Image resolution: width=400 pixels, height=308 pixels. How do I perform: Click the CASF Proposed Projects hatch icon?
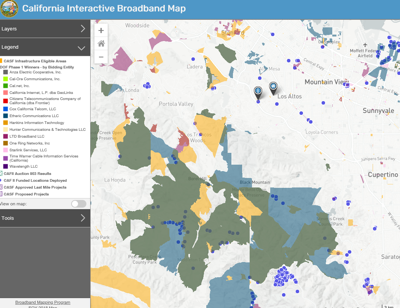[1, 194]
